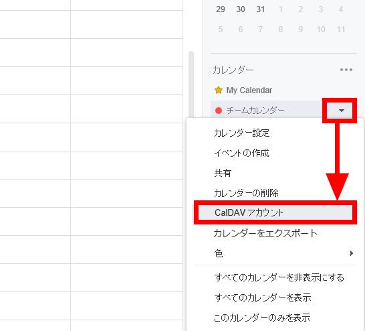Screen dimensions: 365x331
Task: Pick date 31 in the mini calendar
Action: tap(261, 9)
